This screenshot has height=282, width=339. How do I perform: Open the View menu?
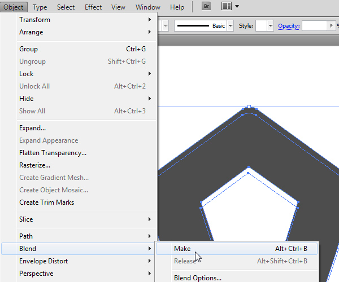pos(118,7)
